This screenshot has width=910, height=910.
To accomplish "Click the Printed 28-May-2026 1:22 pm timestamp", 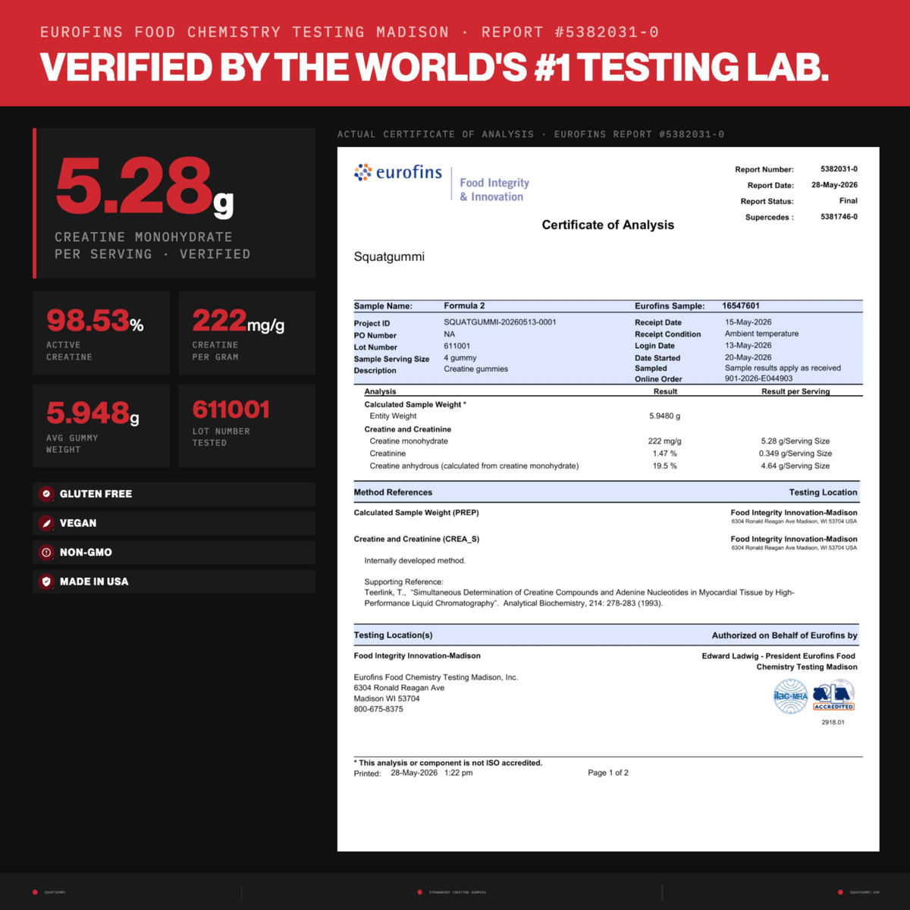I will (413, 773).
